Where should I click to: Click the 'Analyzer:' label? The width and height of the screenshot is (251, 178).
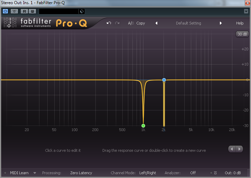coord(173,173)
